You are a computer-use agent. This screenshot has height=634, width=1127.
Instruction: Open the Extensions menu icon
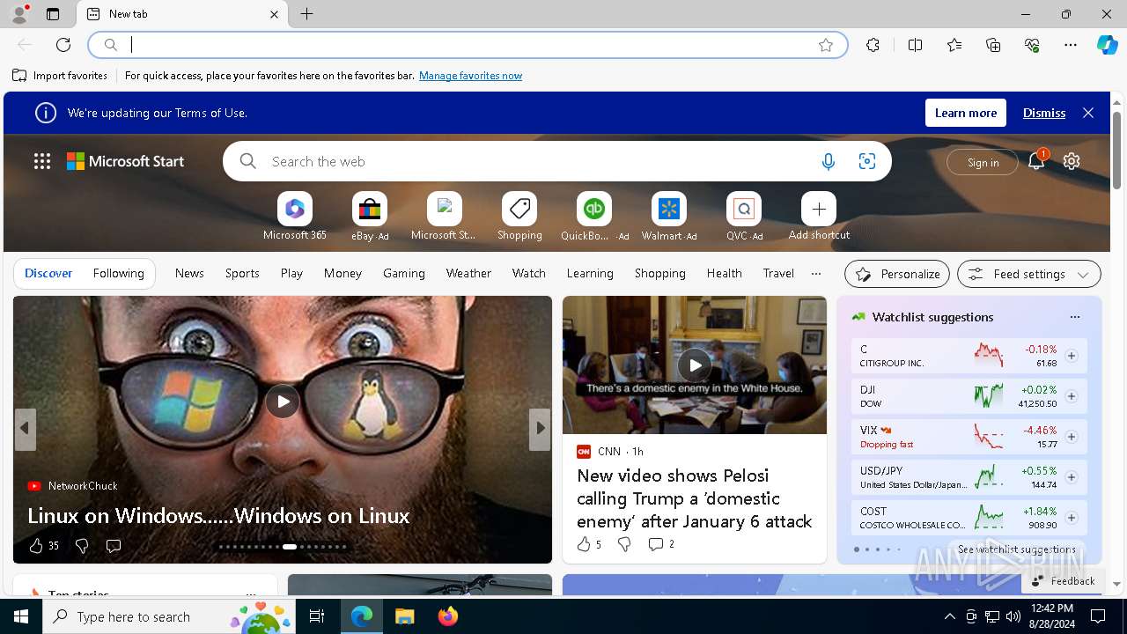(873, 45)
